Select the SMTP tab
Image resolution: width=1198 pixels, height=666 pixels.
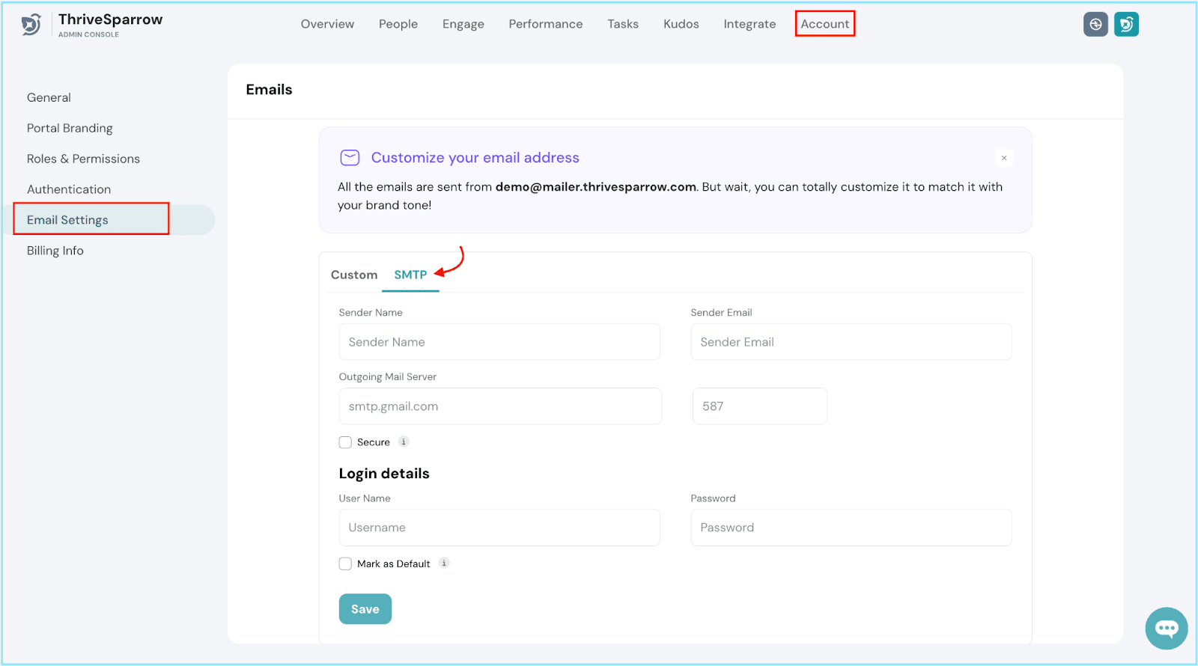coord(410,275)
